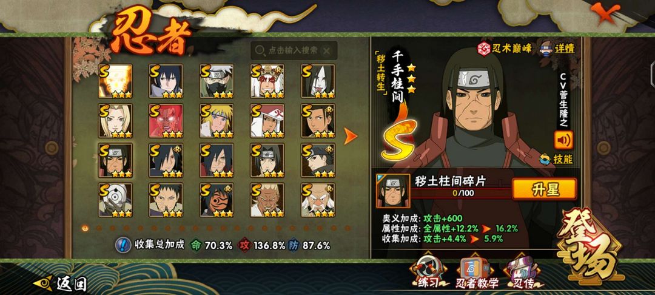The image size is (655, 295).
Task: Click the 秽土柱间碎片 fragment progress bar
Action: 462,193
